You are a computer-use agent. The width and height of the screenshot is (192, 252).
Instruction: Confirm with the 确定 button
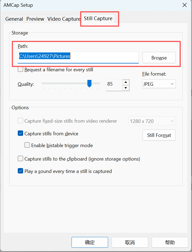click(90, 242)
